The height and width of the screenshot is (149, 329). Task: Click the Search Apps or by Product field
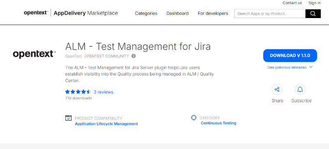tap(270, 14)
